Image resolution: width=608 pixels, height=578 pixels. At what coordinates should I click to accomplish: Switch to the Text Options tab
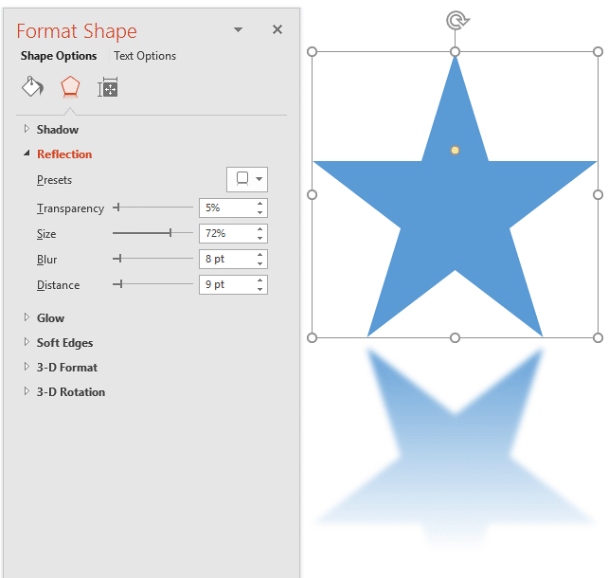[145, 56]
